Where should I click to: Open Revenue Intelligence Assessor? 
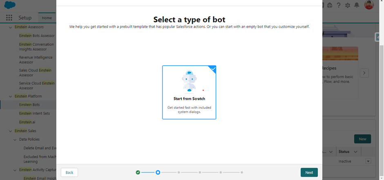click(36, 60)
